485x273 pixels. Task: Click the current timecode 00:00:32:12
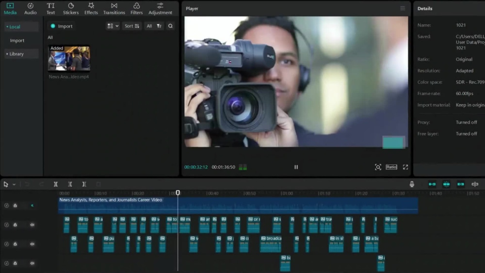[x=196, y=167]
